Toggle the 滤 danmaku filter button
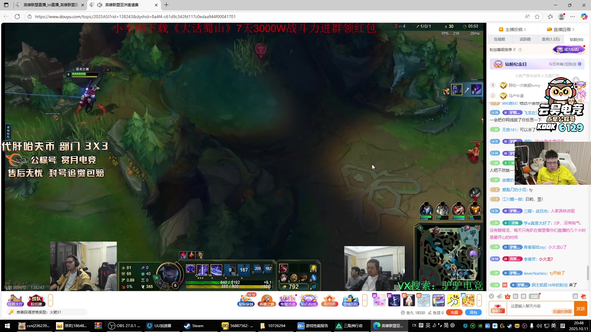 (x=575, y=296)
